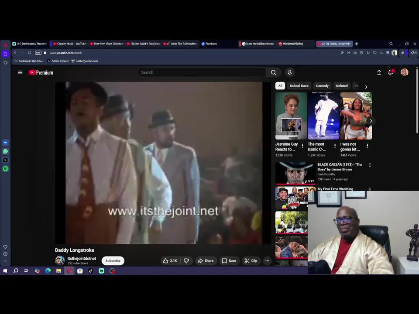Open WhatsApp in Opera sidebar
The height and width of the screenshot is (314, 419).
tap(5, 151)
